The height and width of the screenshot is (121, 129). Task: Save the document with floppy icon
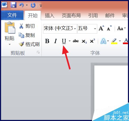point(13,5)
